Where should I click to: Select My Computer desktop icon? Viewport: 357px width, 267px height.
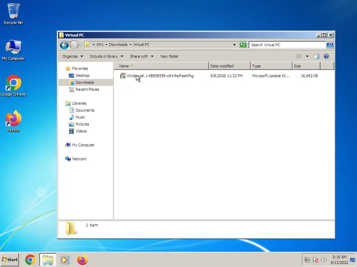pos(13,50)
